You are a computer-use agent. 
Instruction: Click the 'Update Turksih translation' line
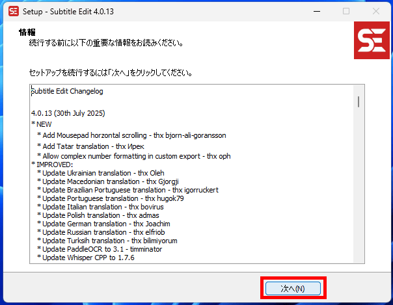[x=107, y=241]
